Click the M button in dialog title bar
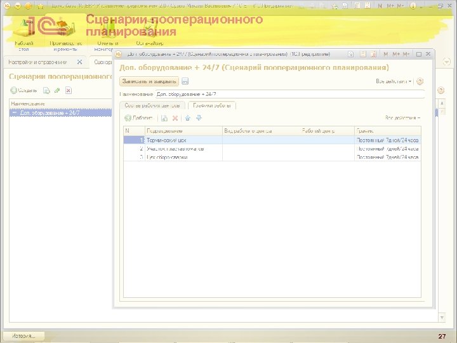Image resolution: width=457 pixels, height=343 pixels. coord(386,54)
